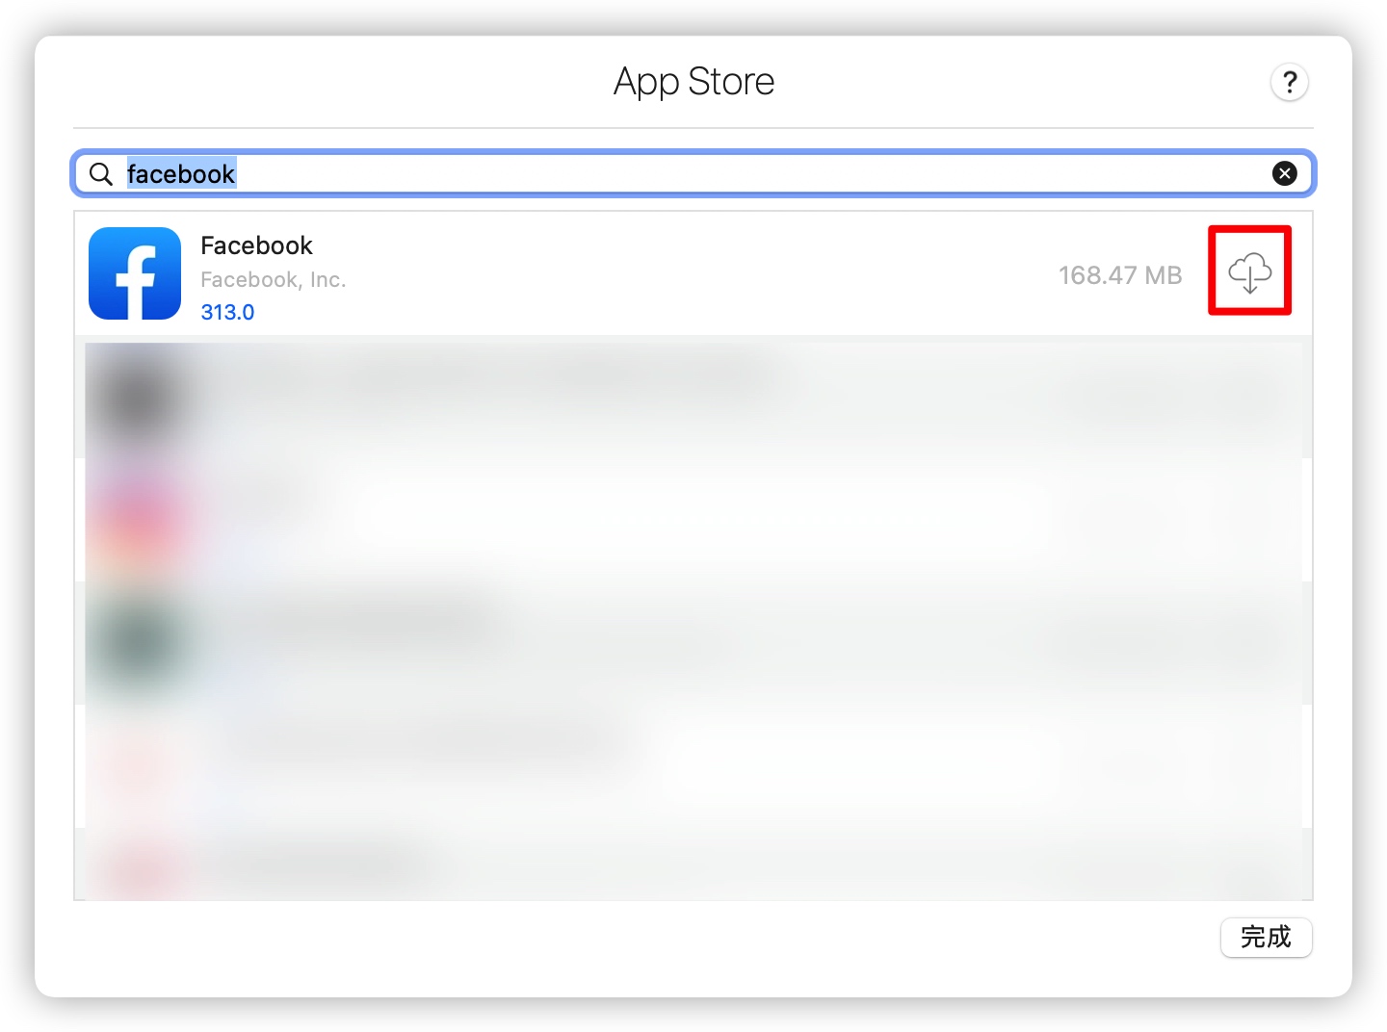
Task: Open version 313.0 link for Facebook
Action: pyautogui.click(x=227, y=312)
